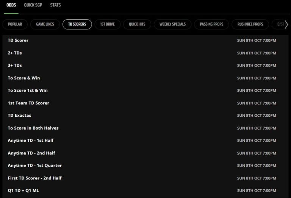
Task: Expand the TD Exactas market
Action: coord(20,115)
